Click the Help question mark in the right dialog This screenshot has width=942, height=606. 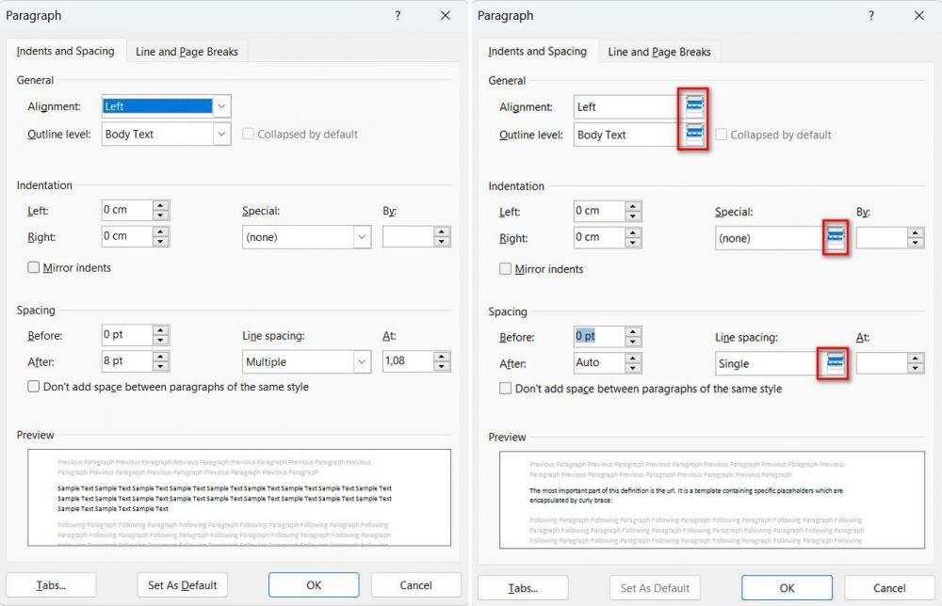[x=871, y=15]
